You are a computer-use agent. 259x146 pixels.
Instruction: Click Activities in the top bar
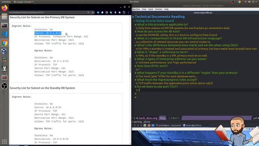click(6, 2)
